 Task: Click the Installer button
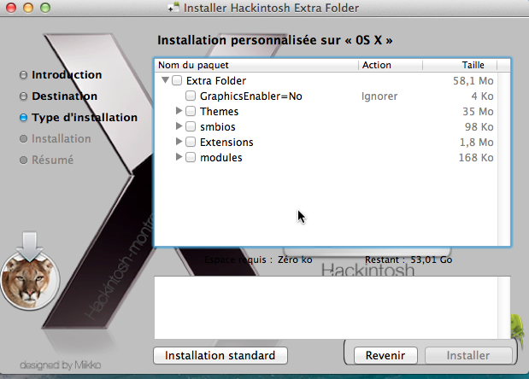tap(468, 355)
